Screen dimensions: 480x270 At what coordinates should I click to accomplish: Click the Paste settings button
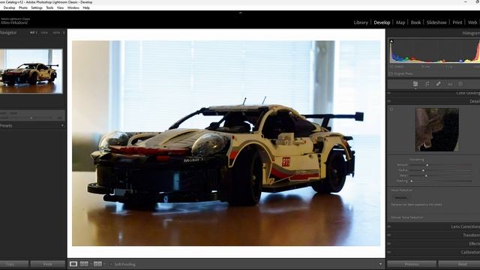(x=48, y=264)
